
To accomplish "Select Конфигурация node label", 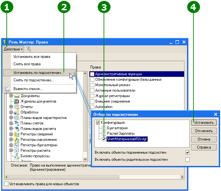I will pyautogui.click(x=113, y=123).
